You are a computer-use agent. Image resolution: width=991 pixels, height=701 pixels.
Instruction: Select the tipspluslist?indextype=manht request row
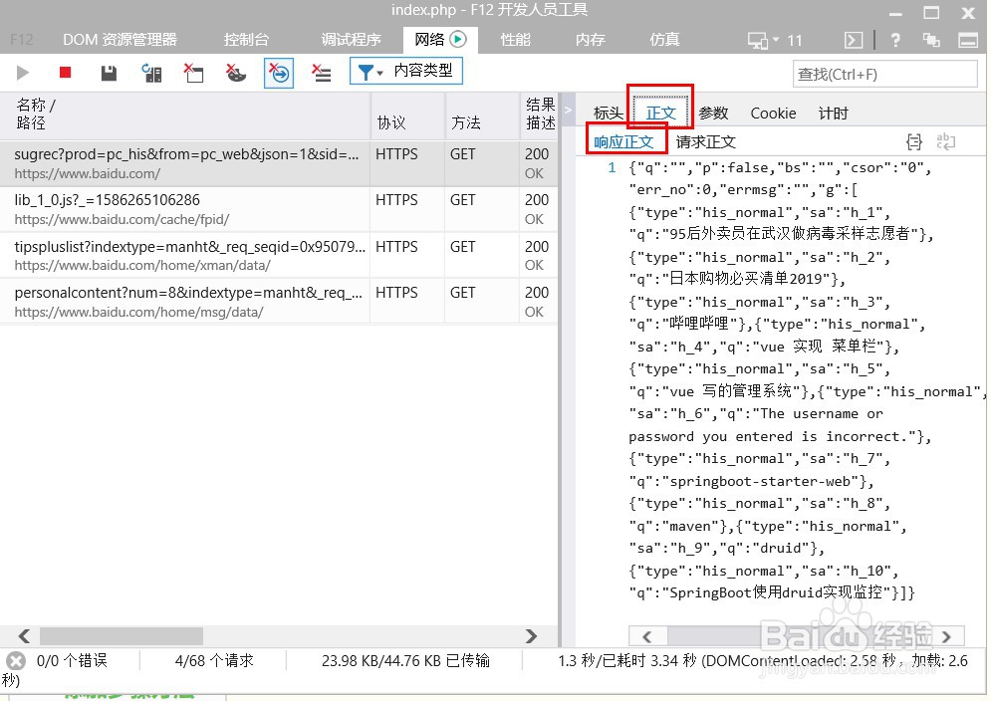point(279,256)
